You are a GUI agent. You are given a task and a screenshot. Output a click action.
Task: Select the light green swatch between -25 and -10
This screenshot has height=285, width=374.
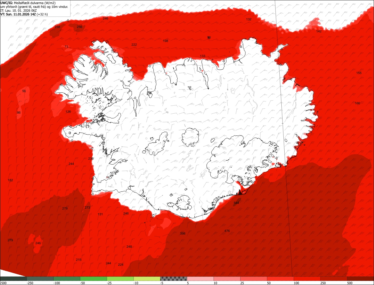(x=120, y=279)
